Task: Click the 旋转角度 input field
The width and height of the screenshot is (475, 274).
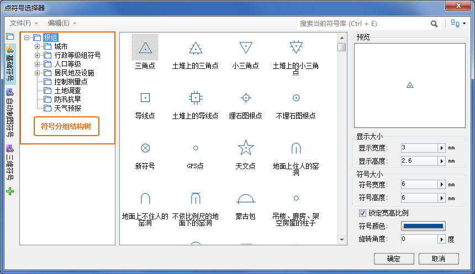Action: [419, 239]
